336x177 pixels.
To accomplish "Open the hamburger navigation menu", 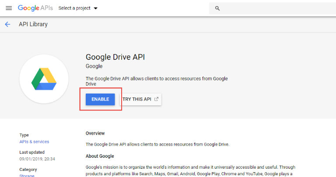I will pos(9,8).
